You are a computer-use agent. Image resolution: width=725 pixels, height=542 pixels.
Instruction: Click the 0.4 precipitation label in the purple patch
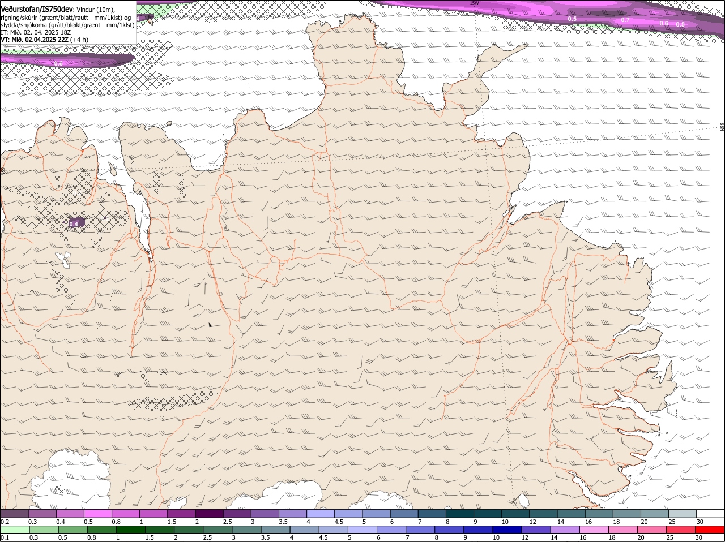74,224
